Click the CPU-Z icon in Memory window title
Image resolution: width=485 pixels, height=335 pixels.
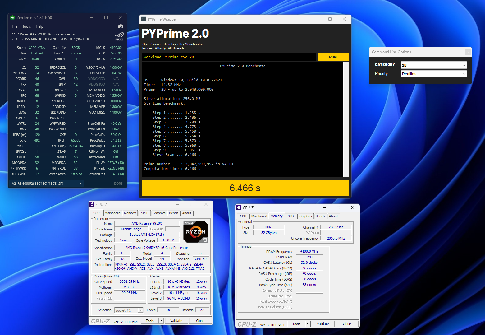tap(239, 207)
